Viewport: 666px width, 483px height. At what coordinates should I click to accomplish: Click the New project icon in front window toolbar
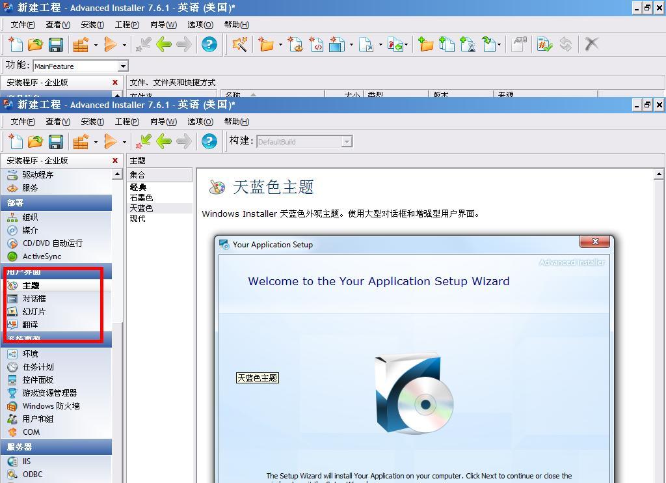click(16, 141)
